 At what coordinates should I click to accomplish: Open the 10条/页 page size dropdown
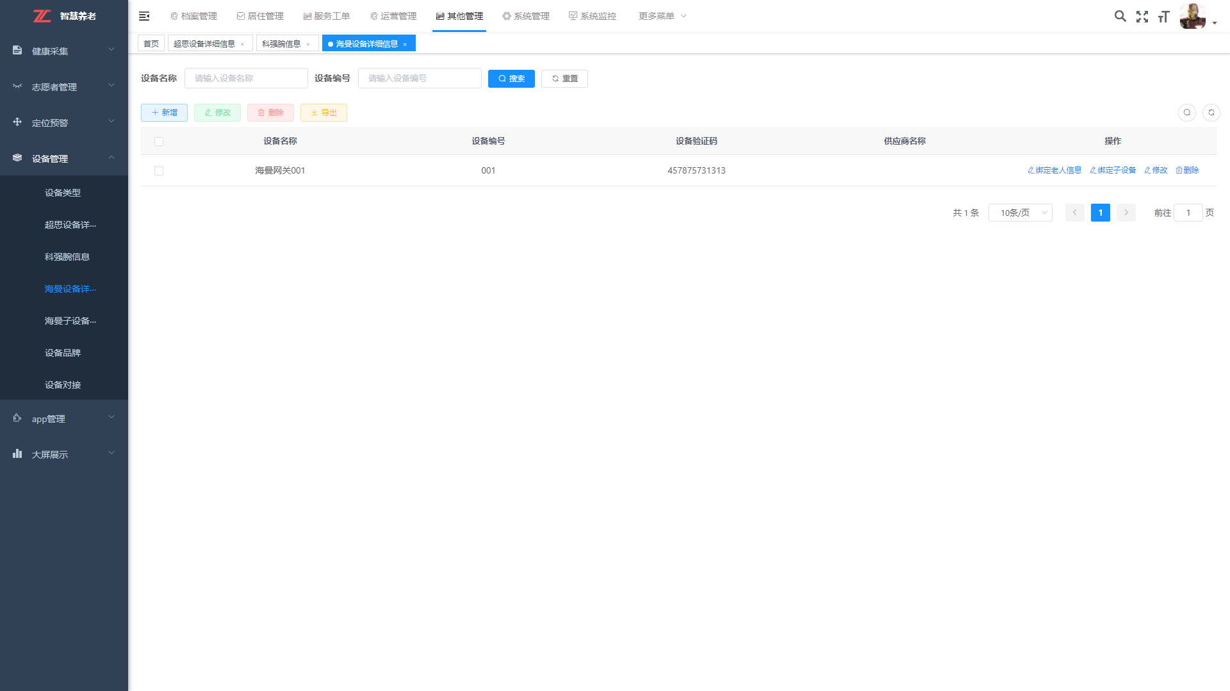(x=1020, y=213)
